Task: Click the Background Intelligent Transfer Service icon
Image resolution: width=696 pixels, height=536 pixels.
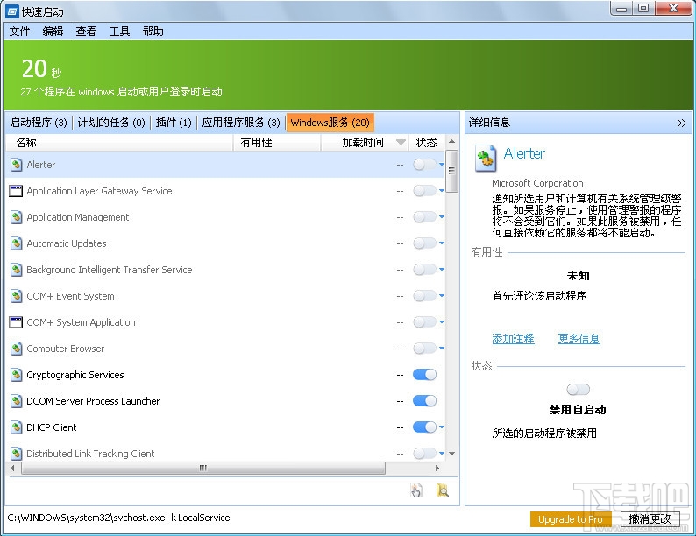Action: pos(17,270)
